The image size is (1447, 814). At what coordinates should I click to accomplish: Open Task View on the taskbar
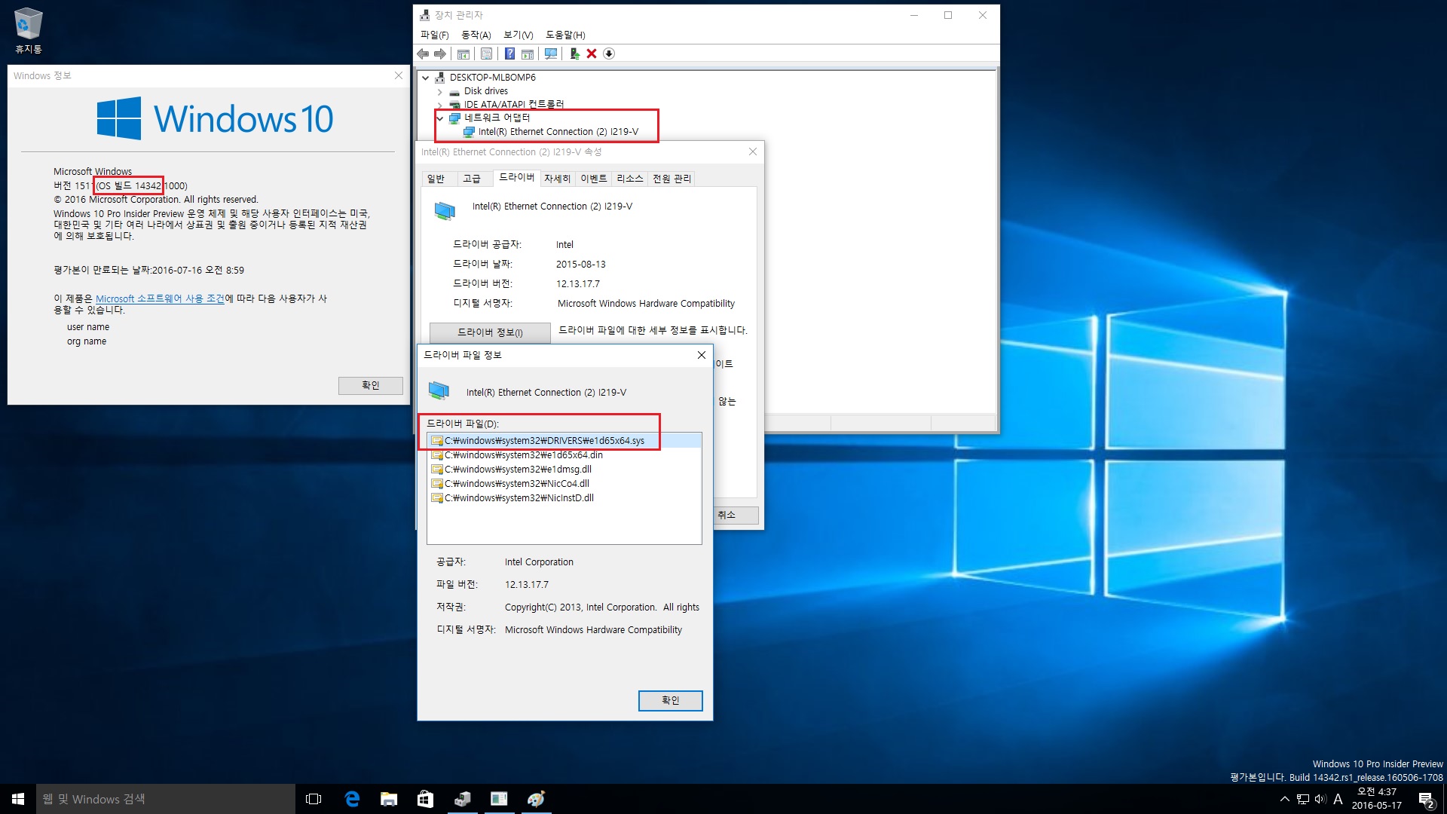(314, 799)
